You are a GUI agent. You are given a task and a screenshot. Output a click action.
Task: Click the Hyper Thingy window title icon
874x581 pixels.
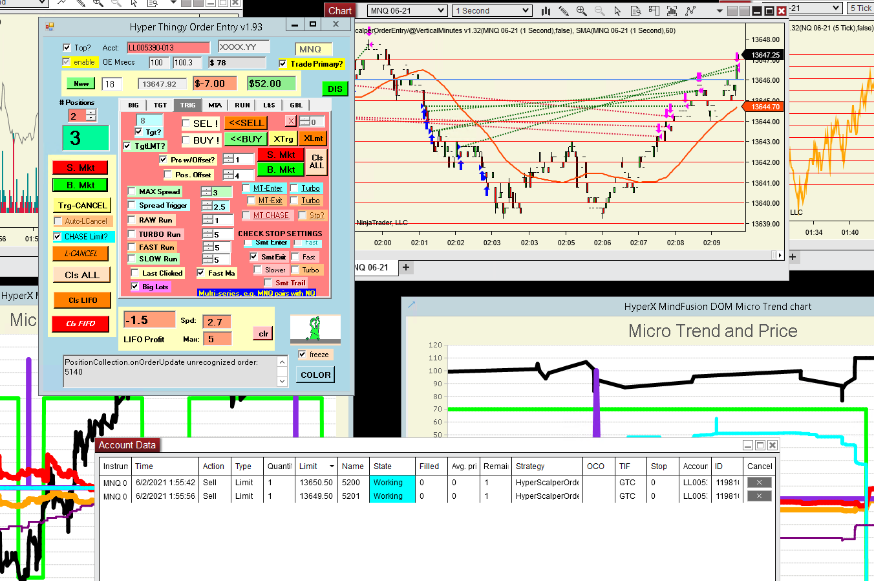pos(50,27)
